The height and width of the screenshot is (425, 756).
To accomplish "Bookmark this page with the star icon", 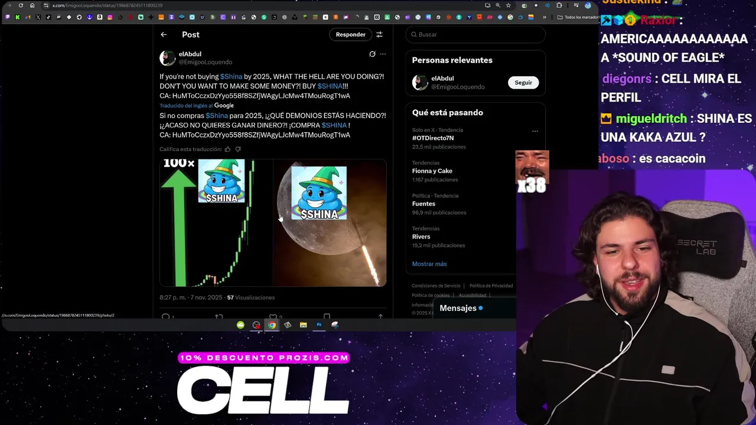I will coord(508,5).
